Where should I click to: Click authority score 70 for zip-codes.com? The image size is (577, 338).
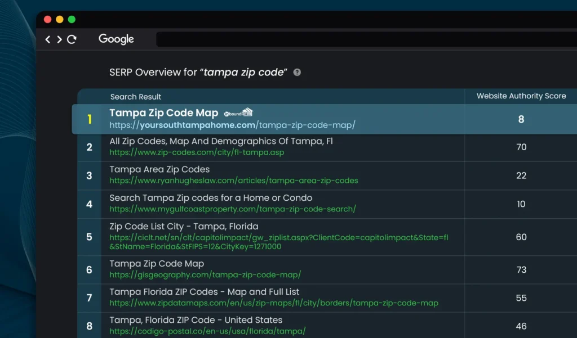521,147
